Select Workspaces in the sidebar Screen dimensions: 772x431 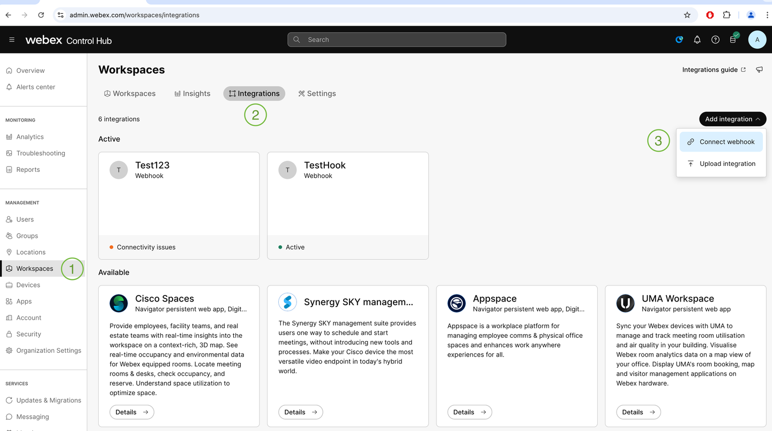(x=43, y=269)
